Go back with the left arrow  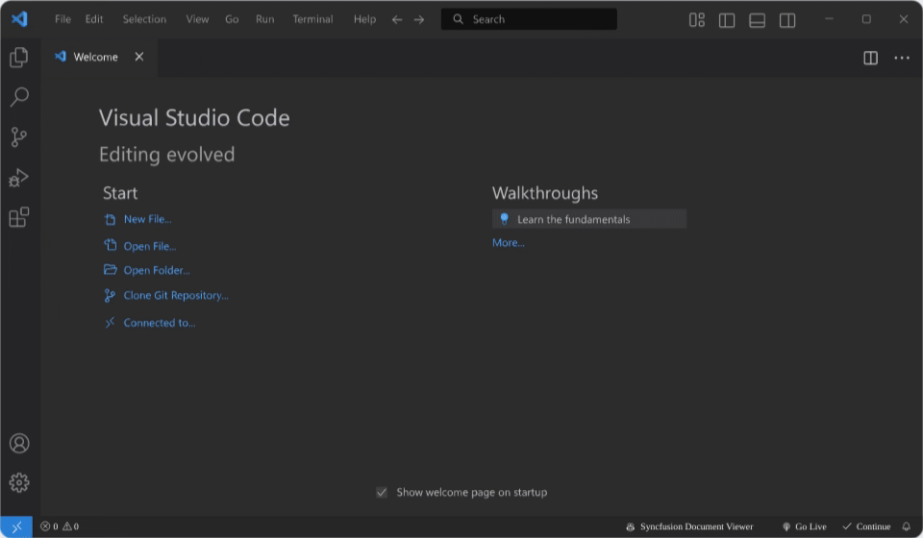(x=397, y=19)
